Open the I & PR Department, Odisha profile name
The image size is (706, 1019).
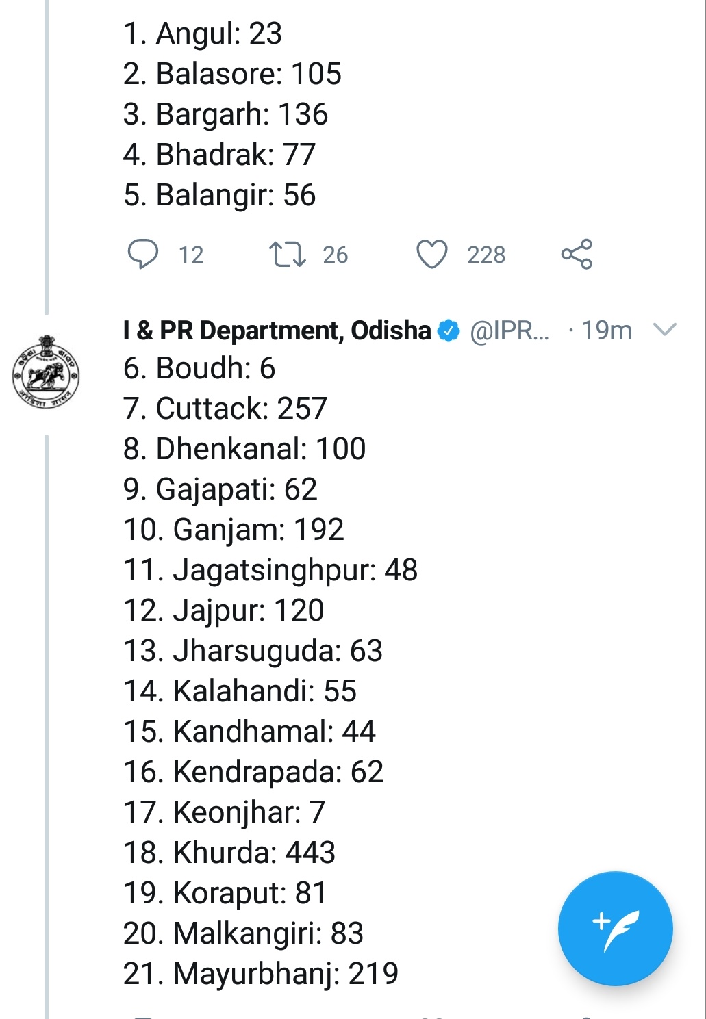277,331
